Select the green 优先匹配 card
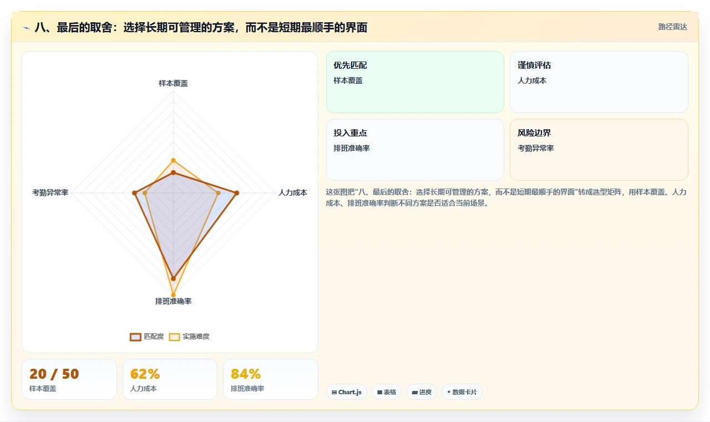The width and height of the screenshot is (710, 422). pyautogui.click(x=415, y=82)
